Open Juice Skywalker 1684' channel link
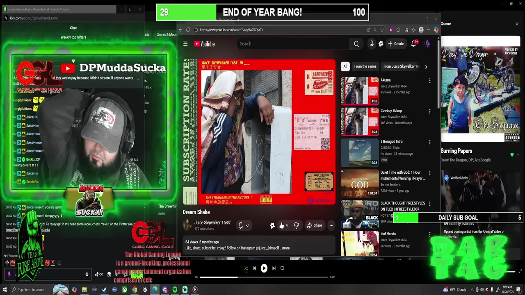This screenshot has width=525, height=295. pyautogui.click(x=212, y=222)
